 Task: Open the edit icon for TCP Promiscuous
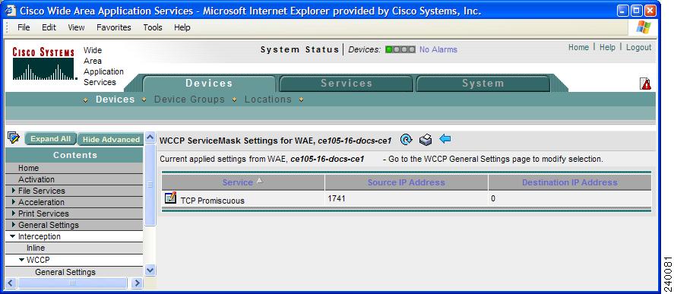click(x=171, y=198)
